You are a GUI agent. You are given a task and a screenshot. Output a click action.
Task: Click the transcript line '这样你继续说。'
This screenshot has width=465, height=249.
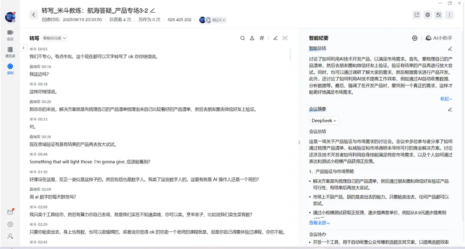coord(43,92)
